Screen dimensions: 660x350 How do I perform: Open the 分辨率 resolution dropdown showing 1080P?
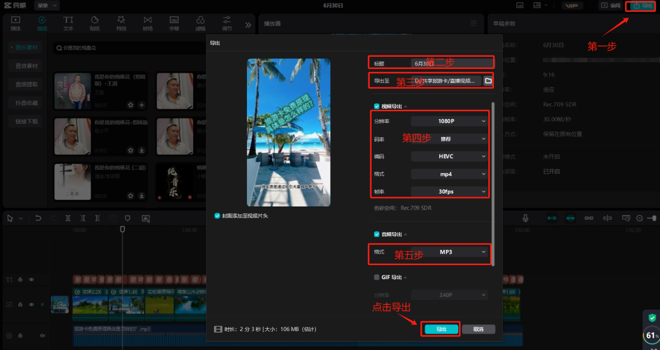coord(449,121)
